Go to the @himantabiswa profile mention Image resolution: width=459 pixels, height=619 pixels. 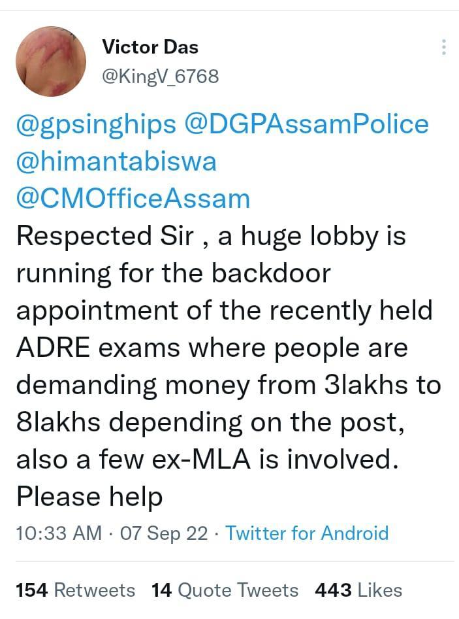click(116, 161)
